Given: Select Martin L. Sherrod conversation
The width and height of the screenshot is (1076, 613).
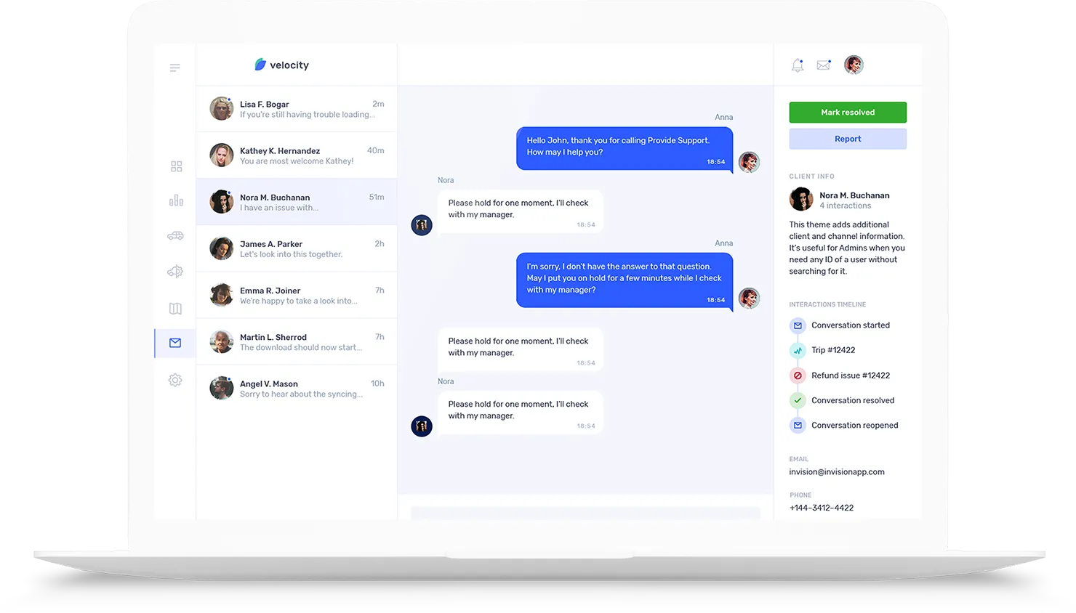Looking at the screenshot, I should (x=297, y=341).
